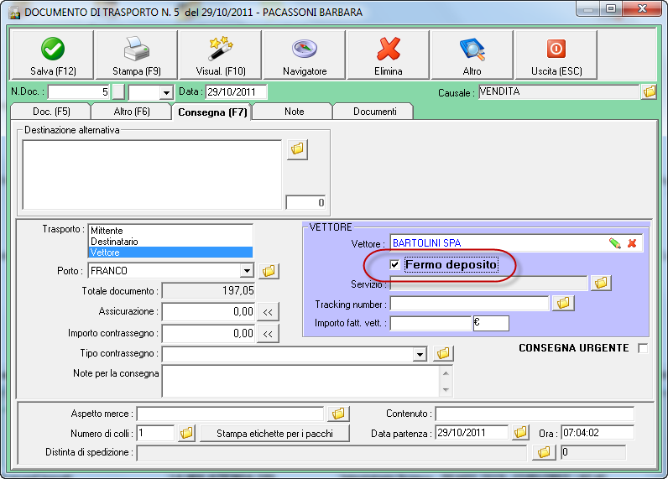
Task: Uncheck the Fermo deposito checkbox
Action: (395, 265)
